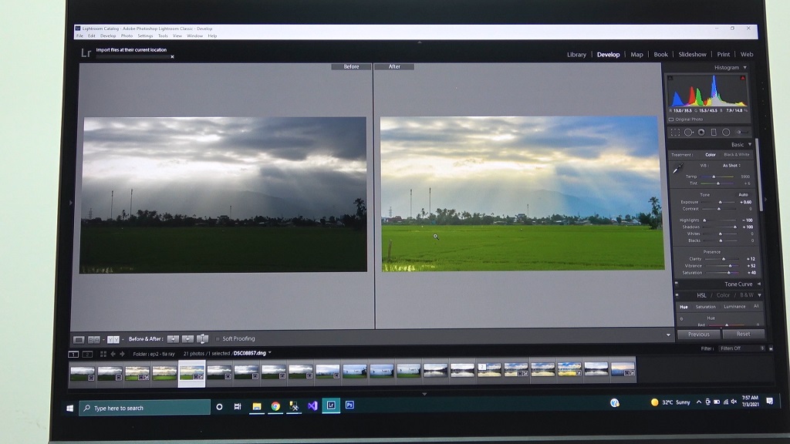Open the Before/After view options dropdown
The image size is (790, 444).
point(123,339)
